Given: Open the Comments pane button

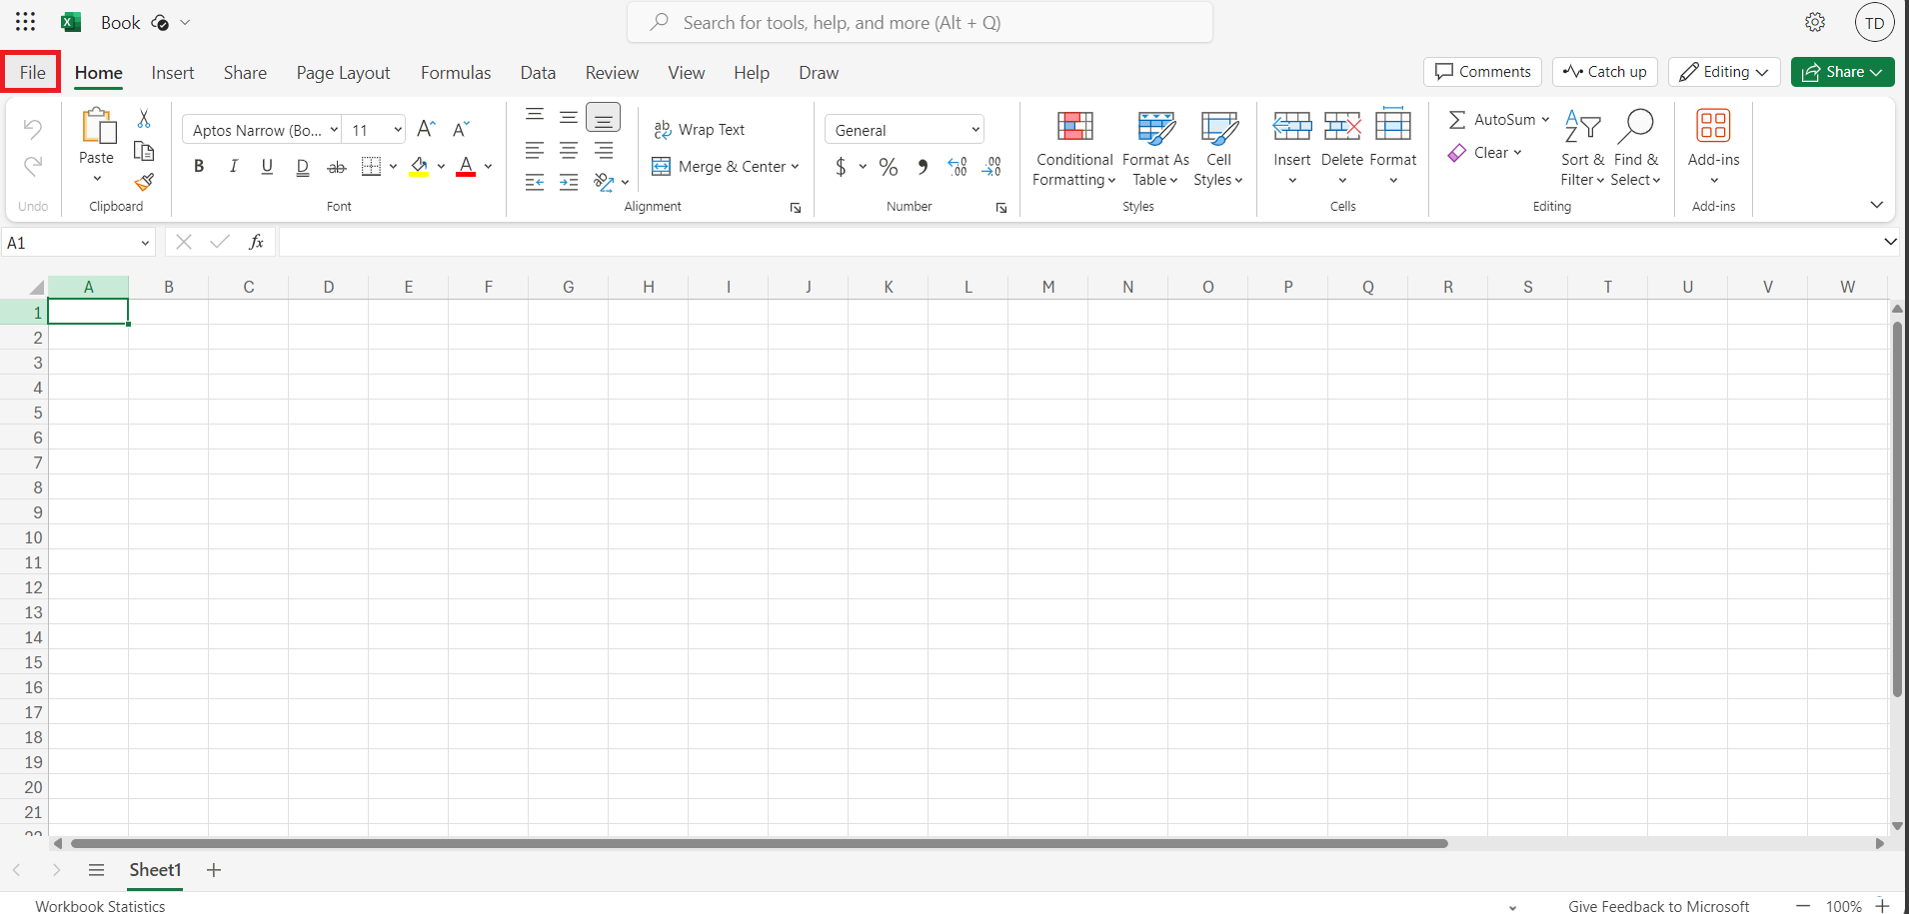Looking at the screenshot, I should [x=1482, y=72].
